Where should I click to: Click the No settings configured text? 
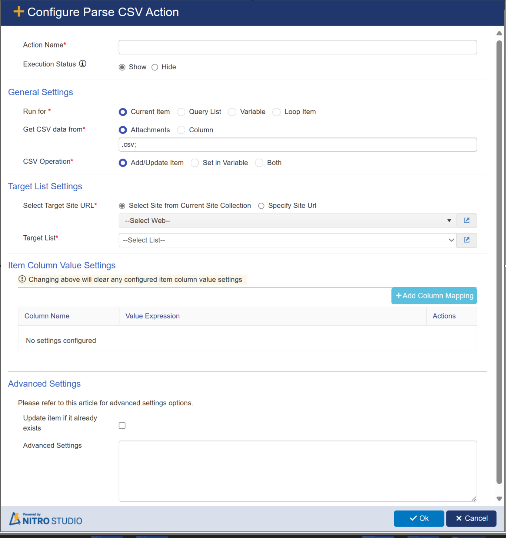click(61, 341)
